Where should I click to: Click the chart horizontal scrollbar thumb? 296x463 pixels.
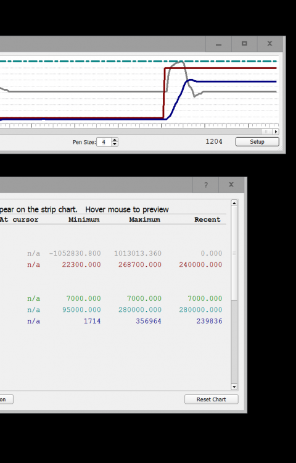(267, 131)
